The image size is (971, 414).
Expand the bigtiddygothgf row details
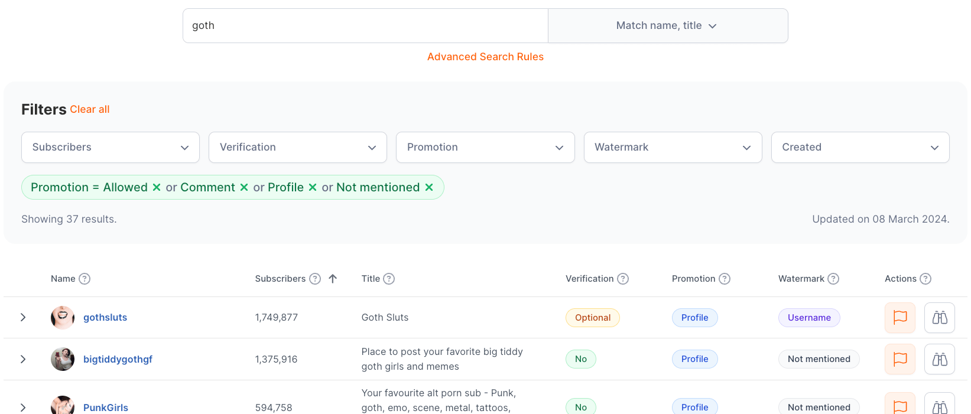[x=23, y=359]
